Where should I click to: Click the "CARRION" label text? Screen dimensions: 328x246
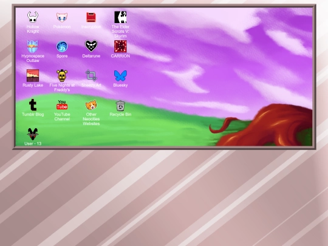[x=120, y=56]
